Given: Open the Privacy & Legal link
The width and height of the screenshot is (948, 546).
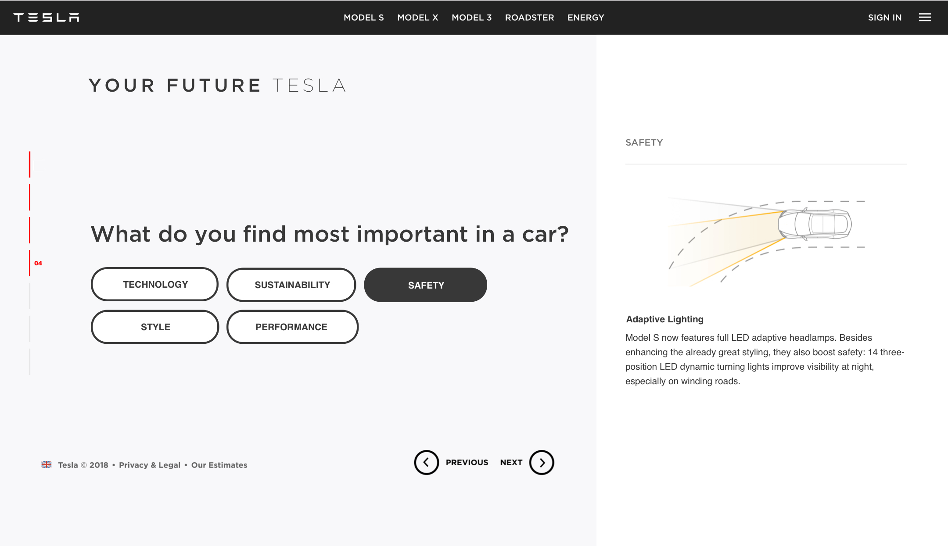Looking at the screenshot, I should [x=150, y=465].
